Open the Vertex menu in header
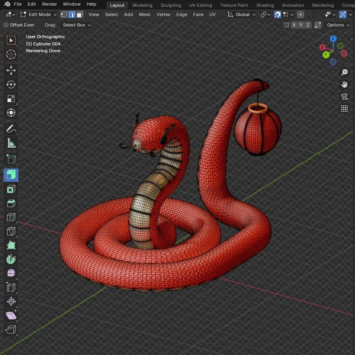The height and width of the screenshot is (355, 355). tap(163, 14)
